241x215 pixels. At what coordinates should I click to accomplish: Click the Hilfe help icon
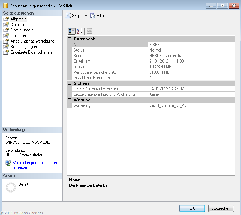pos(92,16)
